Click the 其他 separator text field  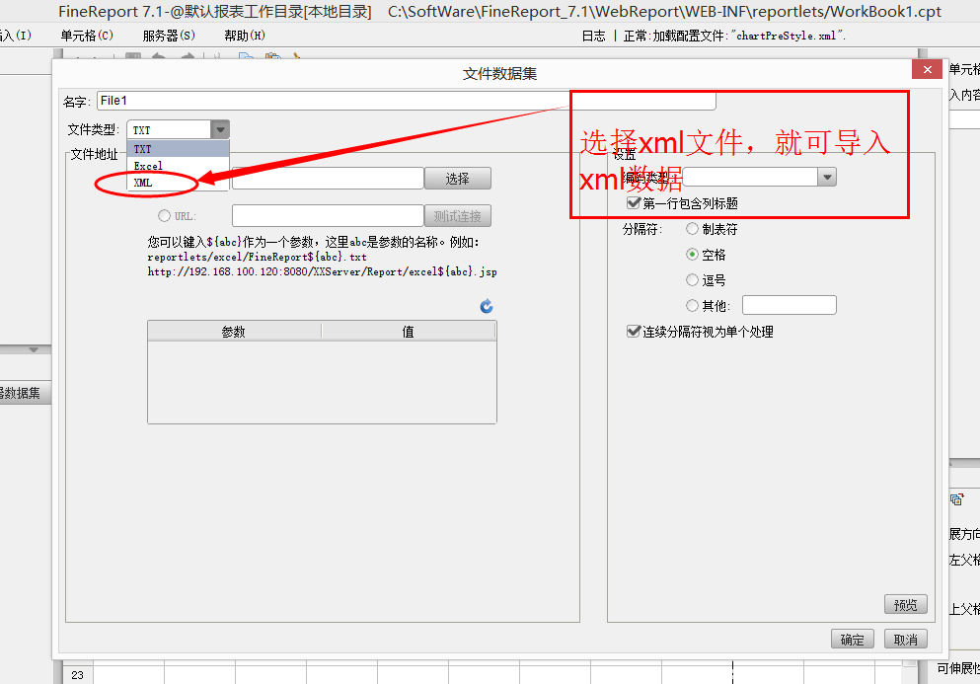coord(790,305)
